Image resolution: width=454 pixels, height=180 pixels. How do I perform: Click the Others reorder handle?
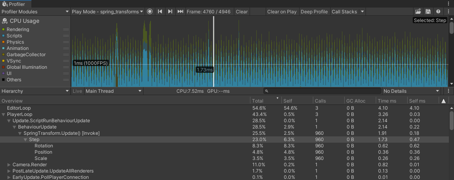click(x=66, y=80)
